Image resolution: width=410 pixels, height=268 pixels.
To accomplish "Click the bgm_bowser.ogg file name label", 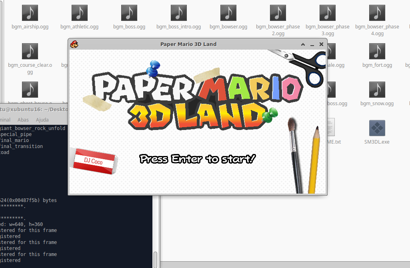I will [228, 27].
